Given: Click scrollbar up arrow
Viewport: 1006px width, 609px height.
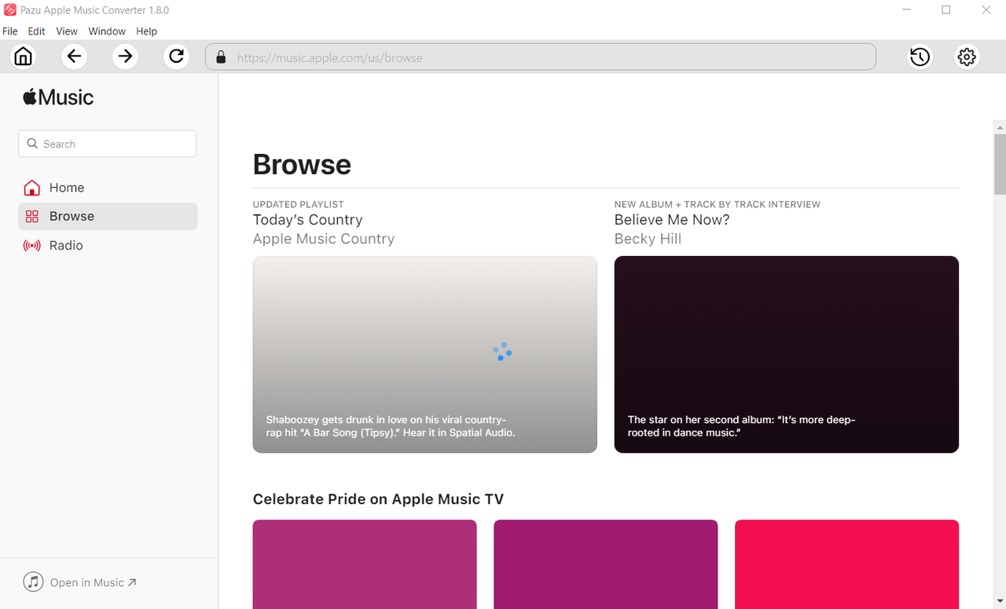Looking at the screenshot, I should [1000, 127].
